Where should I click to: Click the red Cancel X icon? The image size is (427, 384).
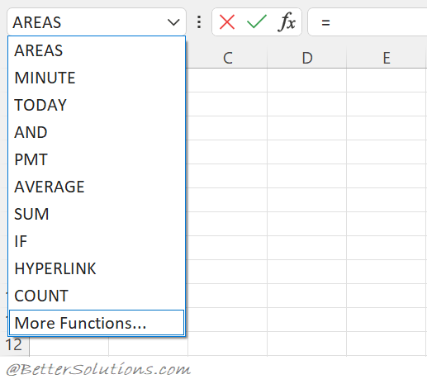227,22
